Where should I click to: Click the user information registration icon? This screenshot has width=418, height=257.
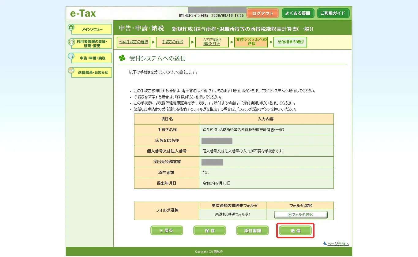tap(71, 42)
